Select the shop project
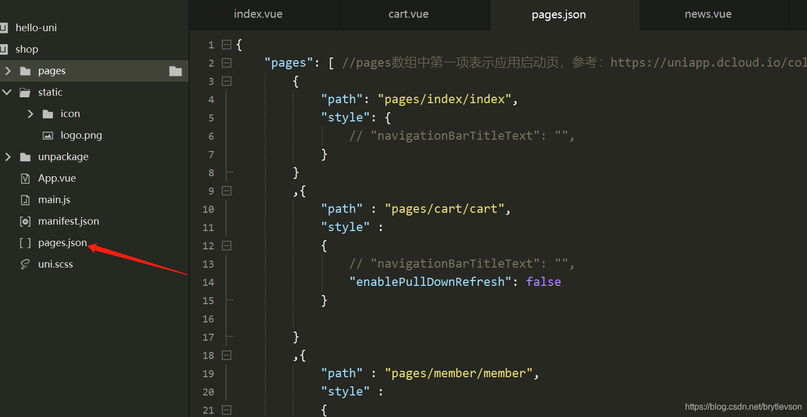Image resolution: width=807 pixels, height=417 pixels. tap(27, 49)
